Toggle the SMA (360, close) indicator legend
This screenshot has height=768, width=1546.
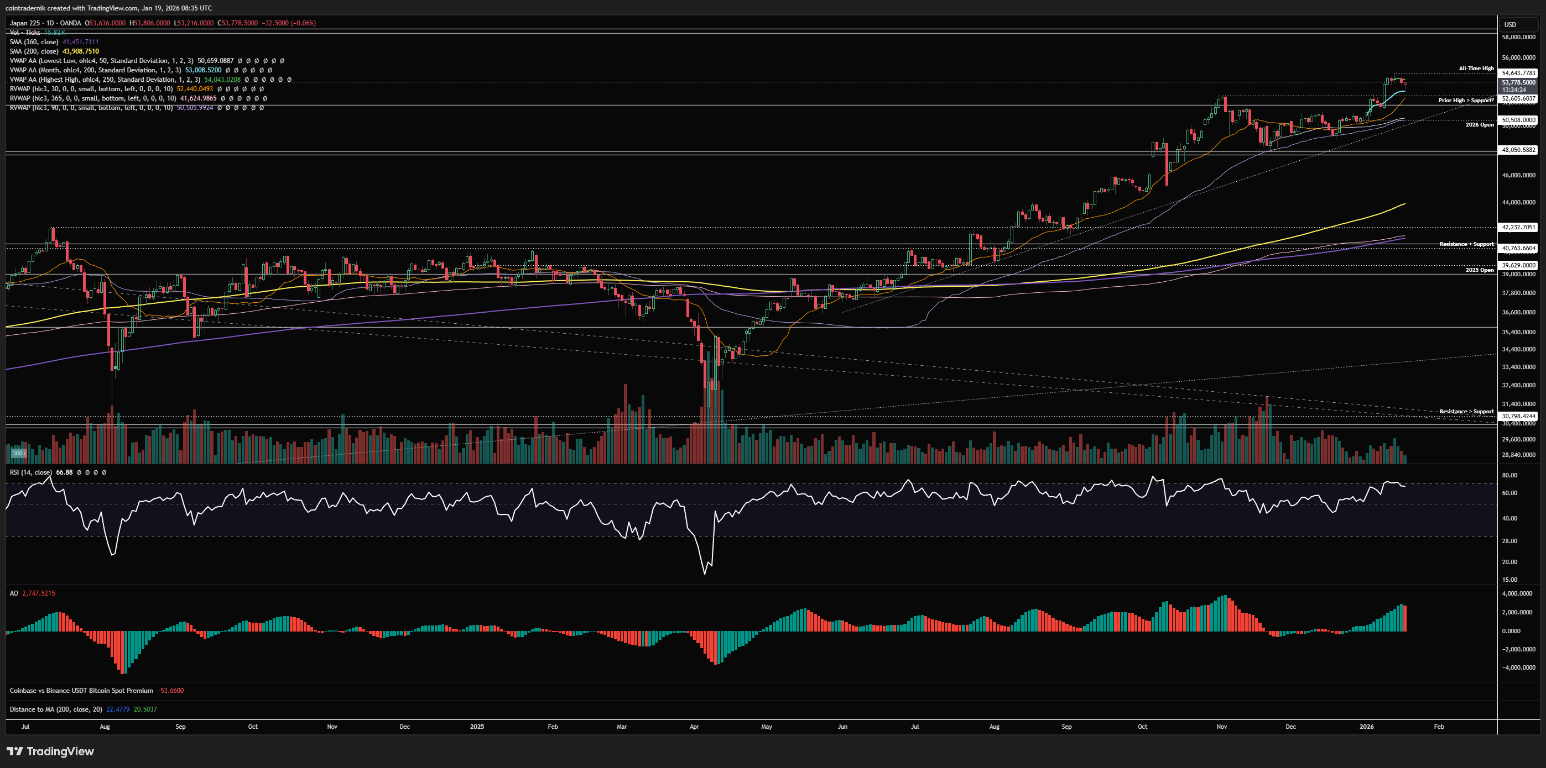tap(34, 42)
